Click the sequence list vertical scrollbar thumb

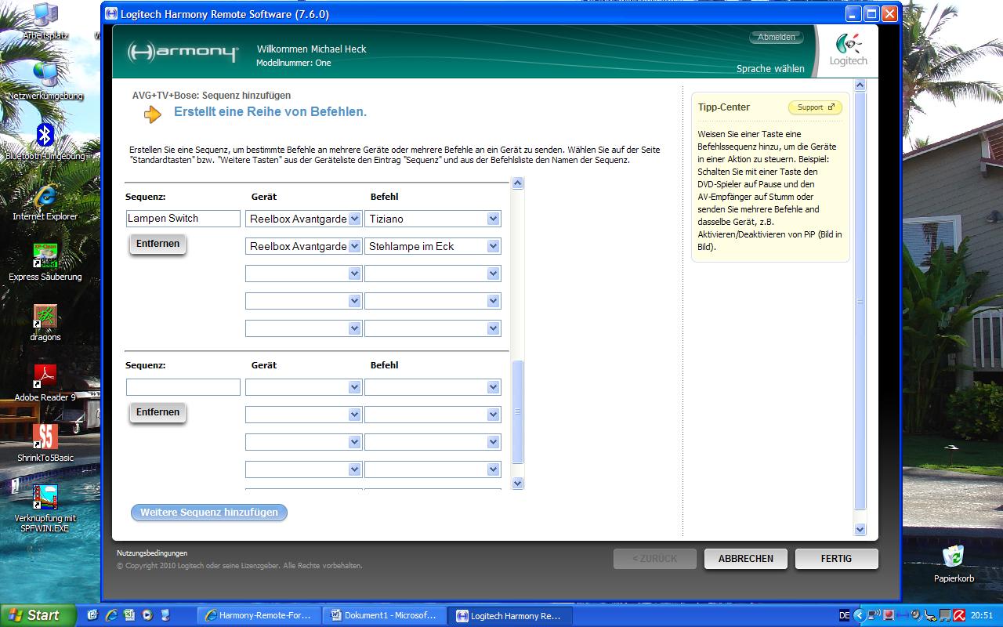(517, 411)
